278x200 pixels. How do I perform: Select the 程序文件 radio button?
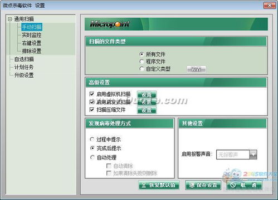point(142,61)
